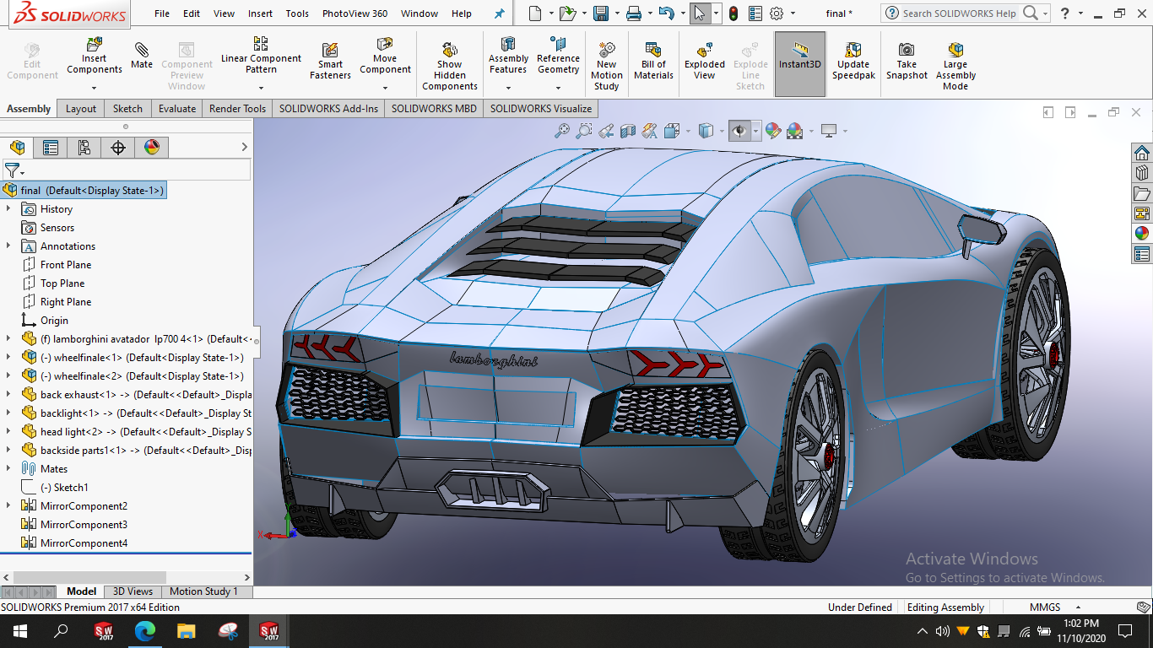Open PropertyManager tab icon
Viewport: 1153px width, 648px height.
51,148
